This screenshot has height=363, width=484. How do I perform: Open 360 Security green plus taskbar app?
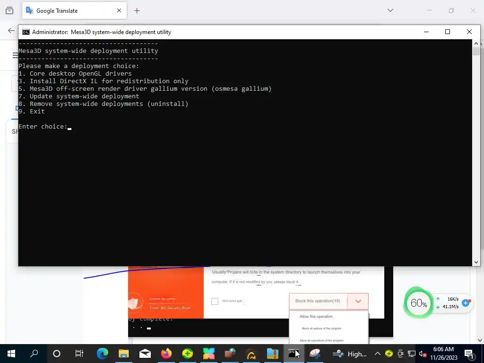pyautogui.click(x=187, y=354)
